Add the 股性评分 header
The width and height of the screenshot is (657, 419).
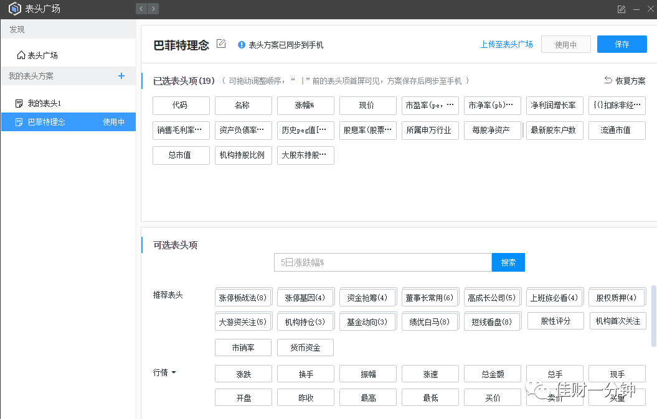pyautogui.click(x=555, y=321)
